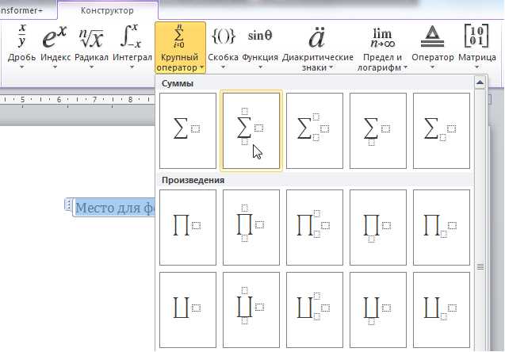The height and width of the screenshot is (352, 505).
Task: Expand the Дробь dropdown arrow
Action: tap(22, 67)
